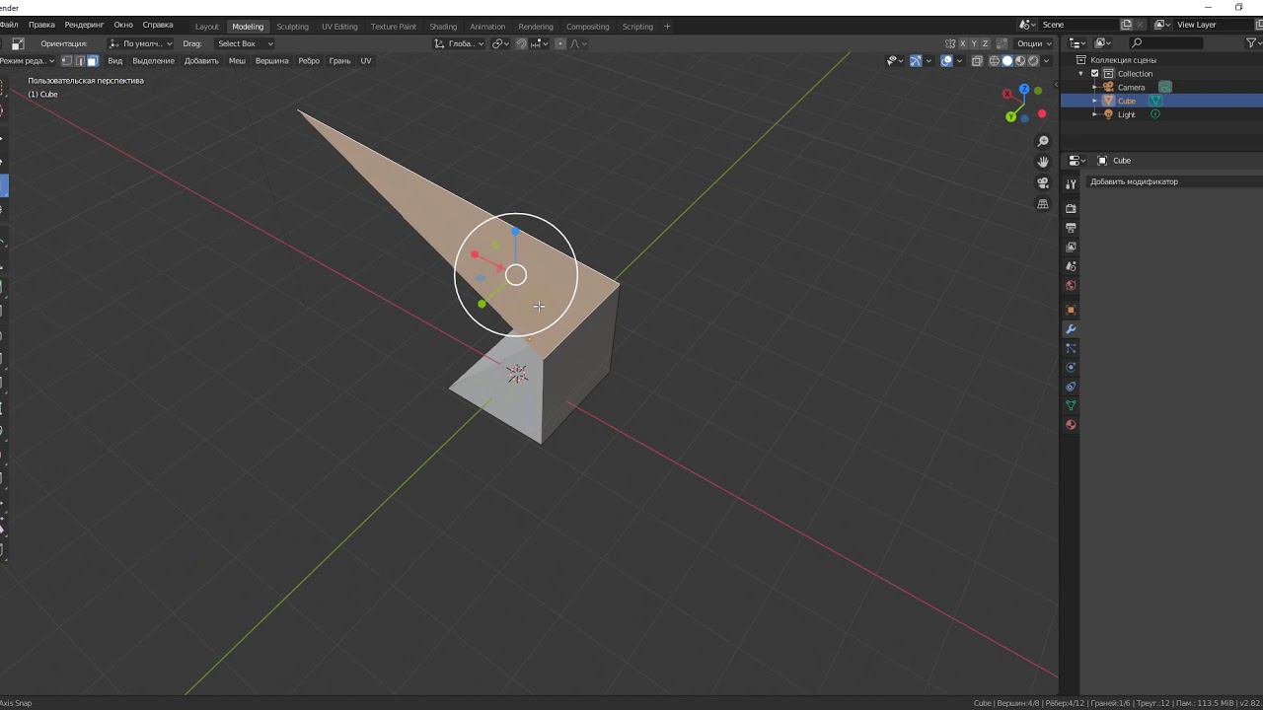
Task: Click the zoom magnifier viewport icon
Action: [1043, 141]
